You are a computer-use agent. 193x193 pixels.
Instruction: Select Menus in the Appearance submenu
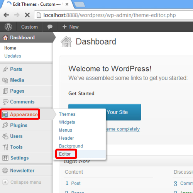tap(66, 130)
